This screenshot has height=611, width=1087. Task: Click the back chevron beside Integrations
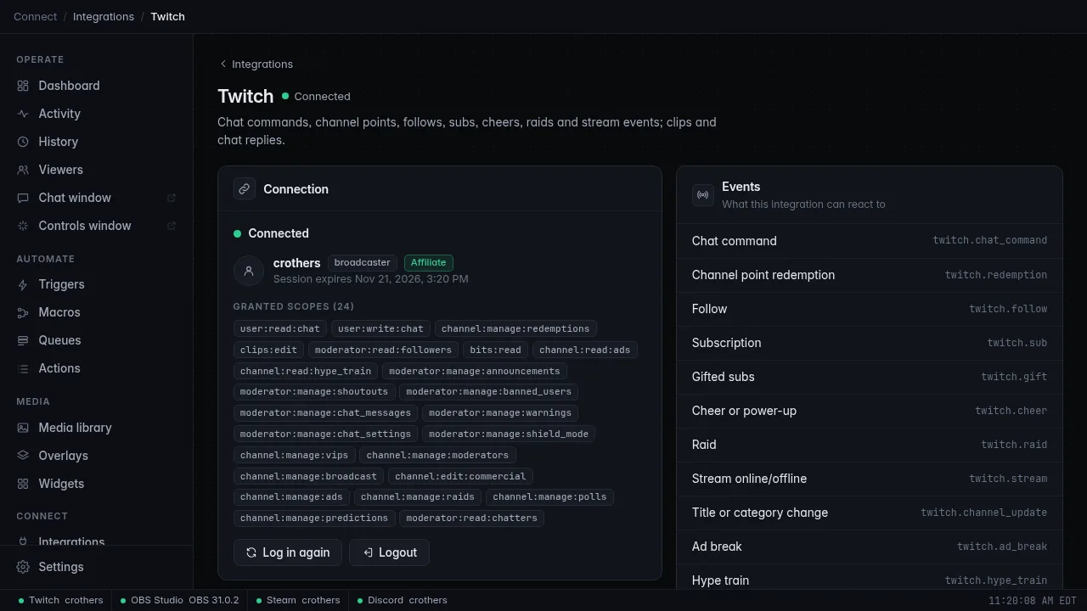point(223,64)
